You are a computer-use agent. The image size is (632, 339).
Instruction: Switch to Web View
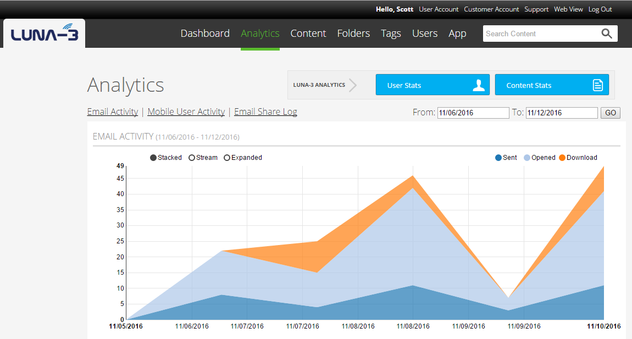pos(568,9)
